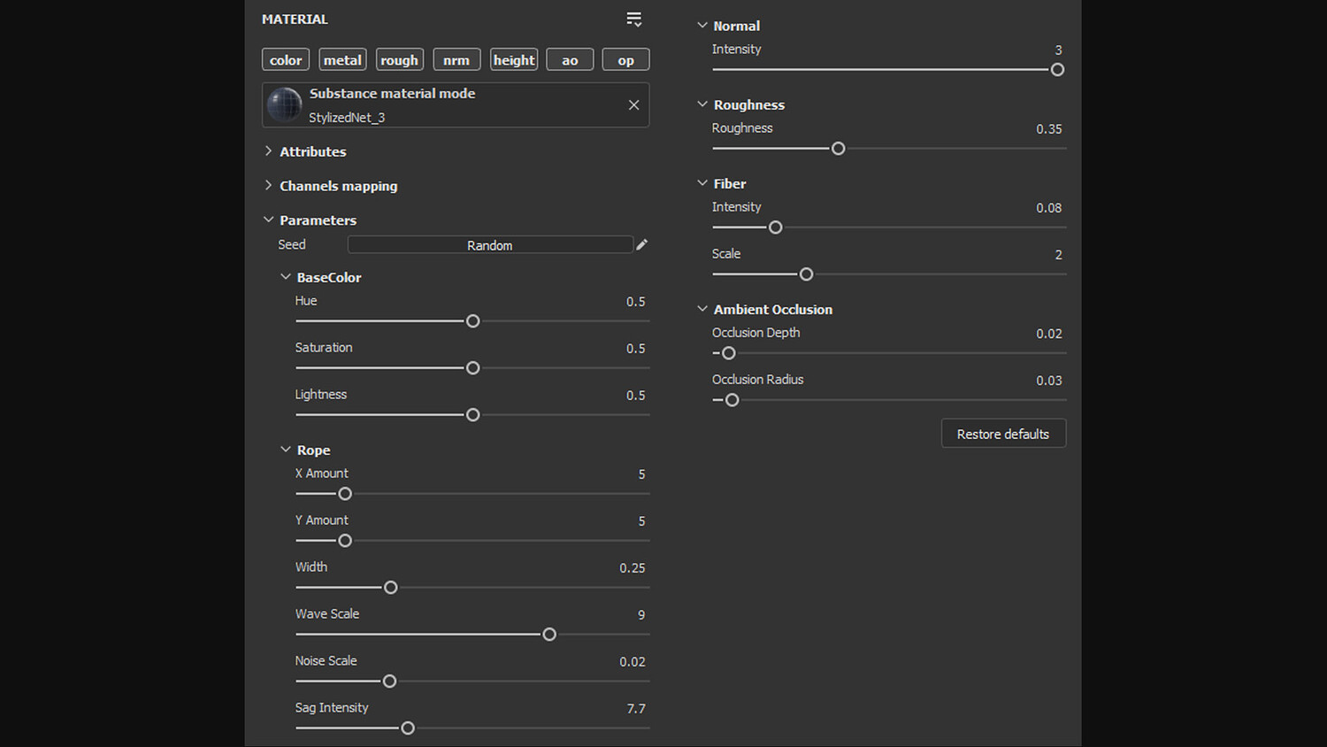Toggle the op opacity channel button
The width and height of the screenshot is (1327, 747).
point(625,60)
